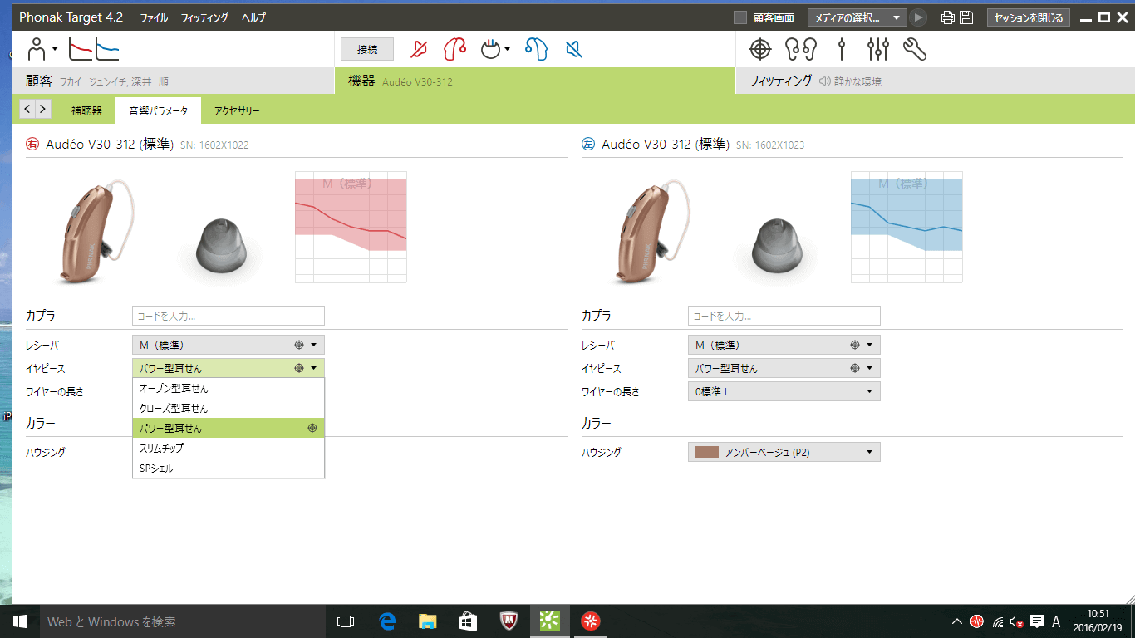The image size is (1135, 638).
Task: Open left-ear housing color アンバーベージュ (P2) dropdown
Action: [x=784, y=452]
